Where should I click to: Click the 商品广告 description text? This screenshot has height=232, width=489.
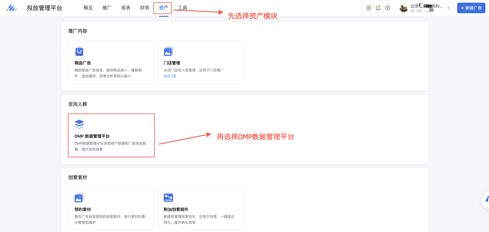pos(108,73)
